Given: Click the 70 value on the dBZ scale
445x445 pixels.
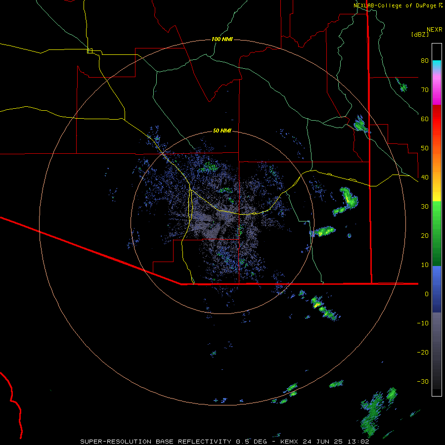Looking at the screenshot, I should coord(425,90).
